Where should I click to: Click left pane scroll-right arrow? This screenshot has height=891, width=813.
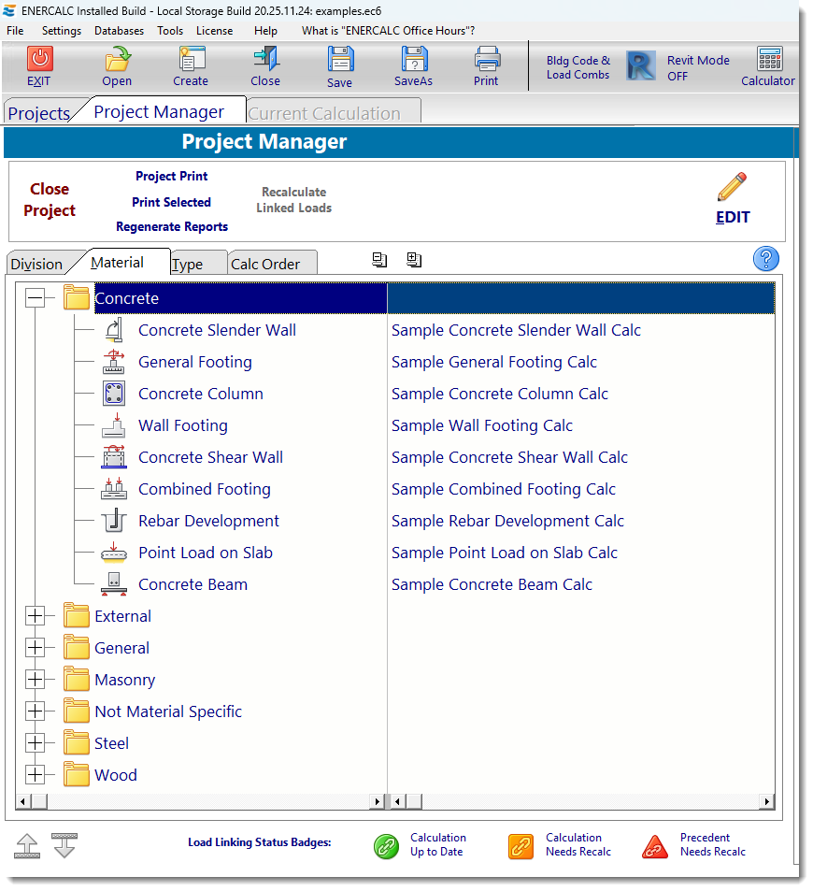click(378, 802)
